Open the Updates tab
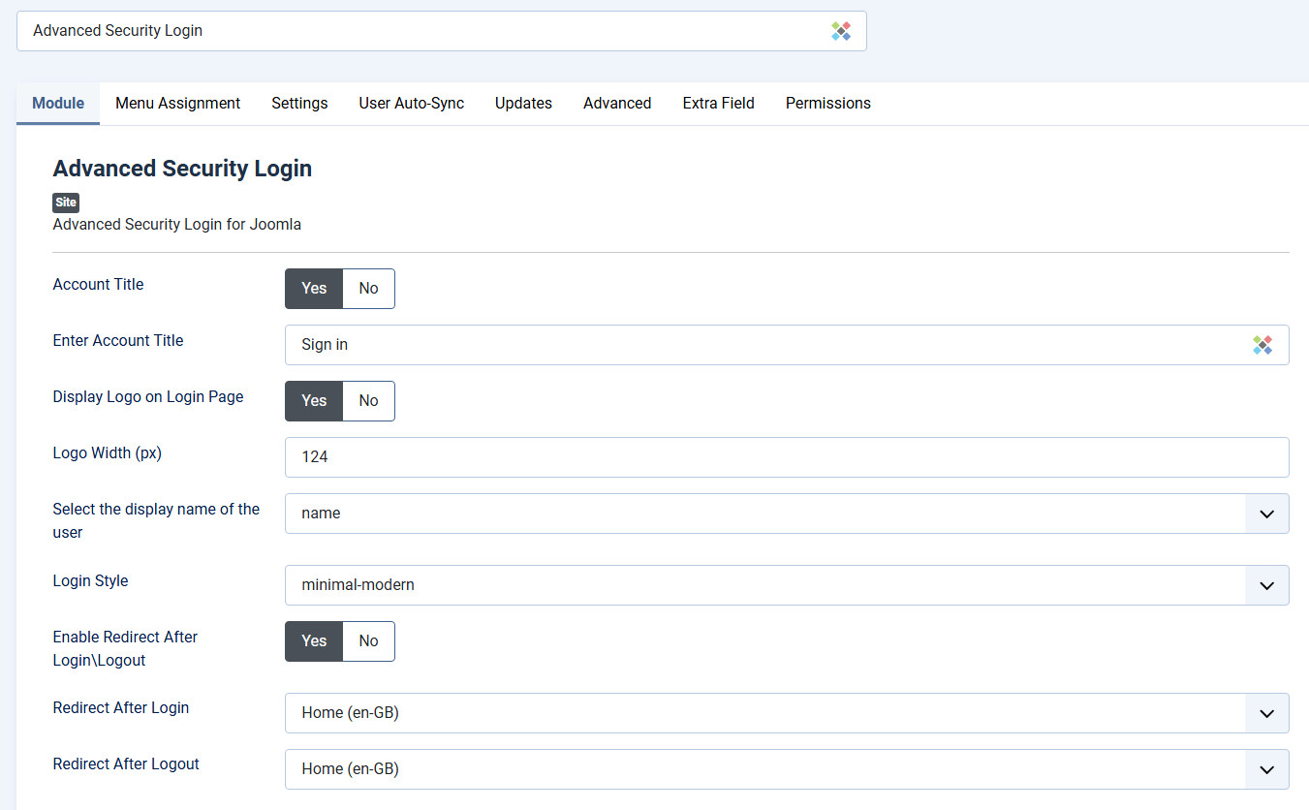Screen dimensions: 1309x810 tap(523, 104)
